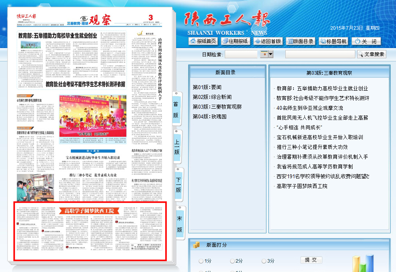Screen dimensions: 396x272
Task: Select the 1分 rating radio button
Action: pos(201,261)
